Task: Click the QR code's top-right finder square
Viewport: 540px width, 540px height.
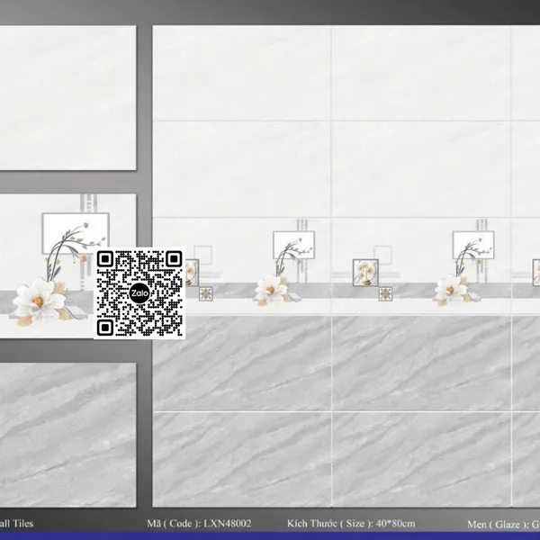Action: pyautogui.click(x=173, y=260)
